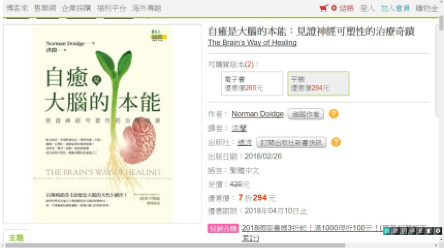Viewport: 444px width, 248px height.
Task: Click the orange help icon beside 訂閱出版社新書快訊
Action: 336,142
